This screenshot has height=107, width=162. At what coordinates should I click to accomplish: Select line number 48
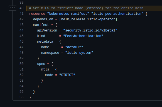pos(21,53)
